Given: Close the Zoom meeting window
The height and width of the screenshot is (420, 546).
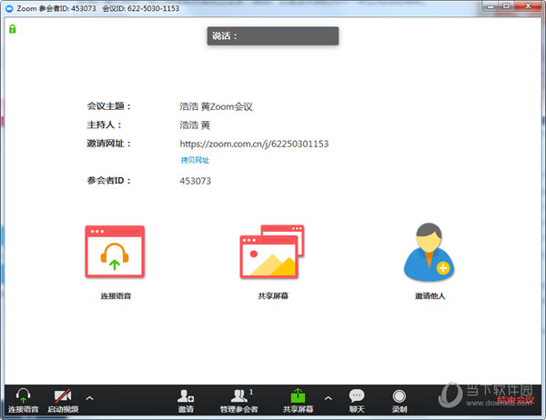Looking at the screenshot, I should [528, 6].
